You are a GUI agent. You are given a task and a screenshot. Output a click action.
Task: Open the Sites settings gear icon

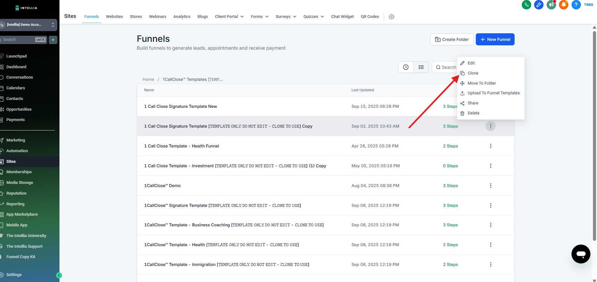click(391, 17)
